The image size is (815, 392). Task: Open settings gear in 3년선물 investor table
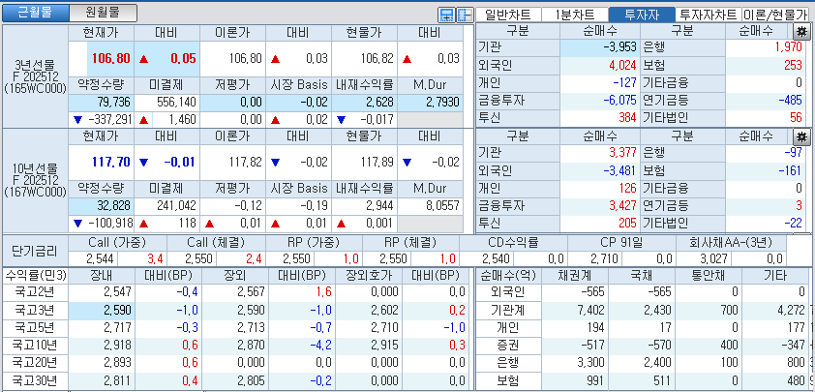(801, 31)
